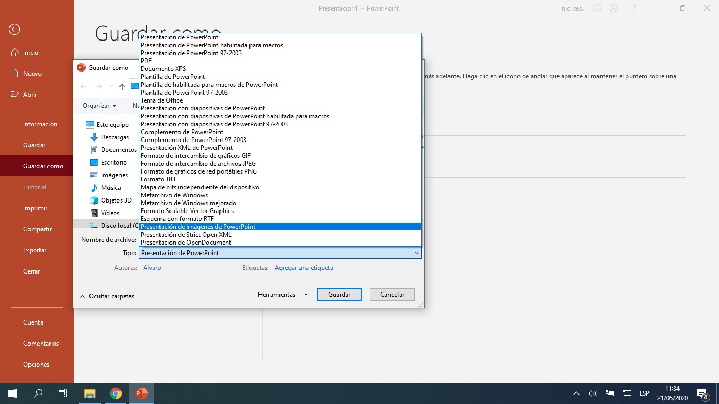Click the Abrir folder icon
Screen dimensions: 719x404
click(15, 94)
